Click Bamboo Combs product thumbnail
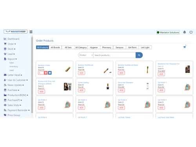 tap(68, 69)
